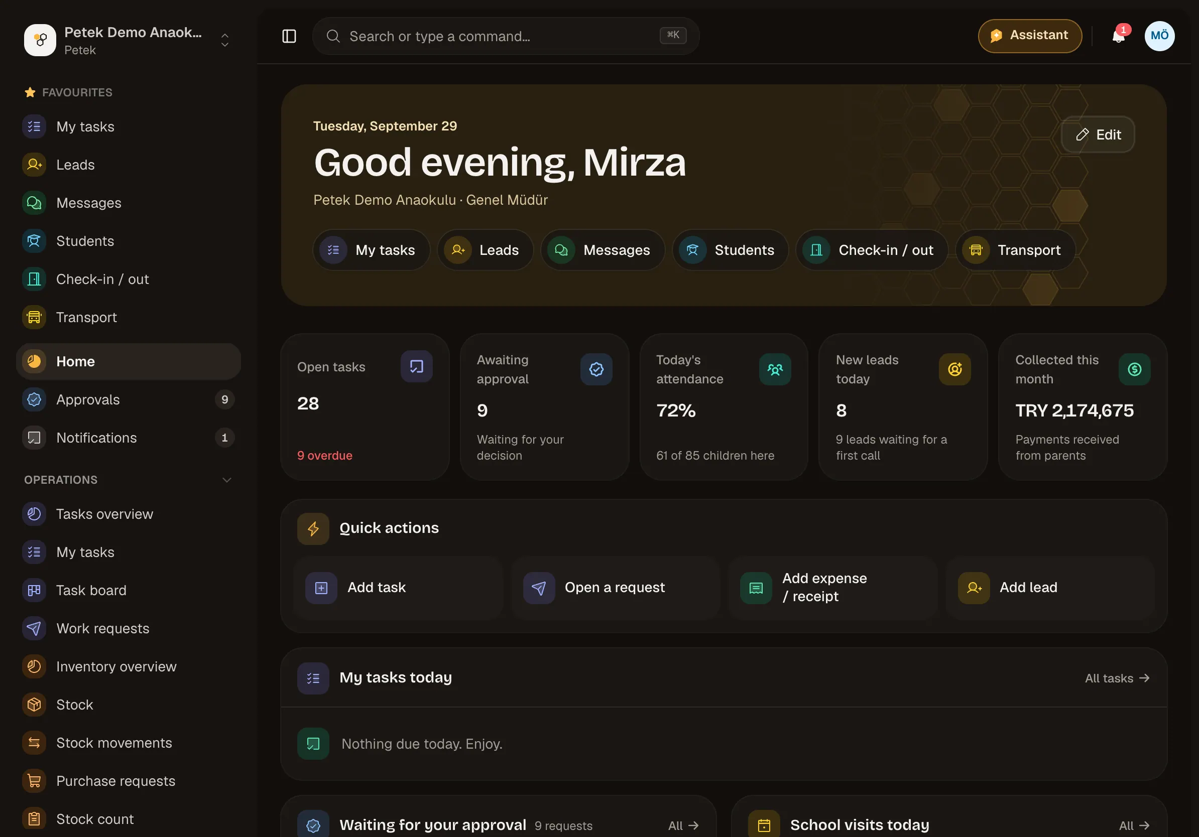Open Notifications in the sidebar
1199x837 pixels.
click(x=129, y=438)
